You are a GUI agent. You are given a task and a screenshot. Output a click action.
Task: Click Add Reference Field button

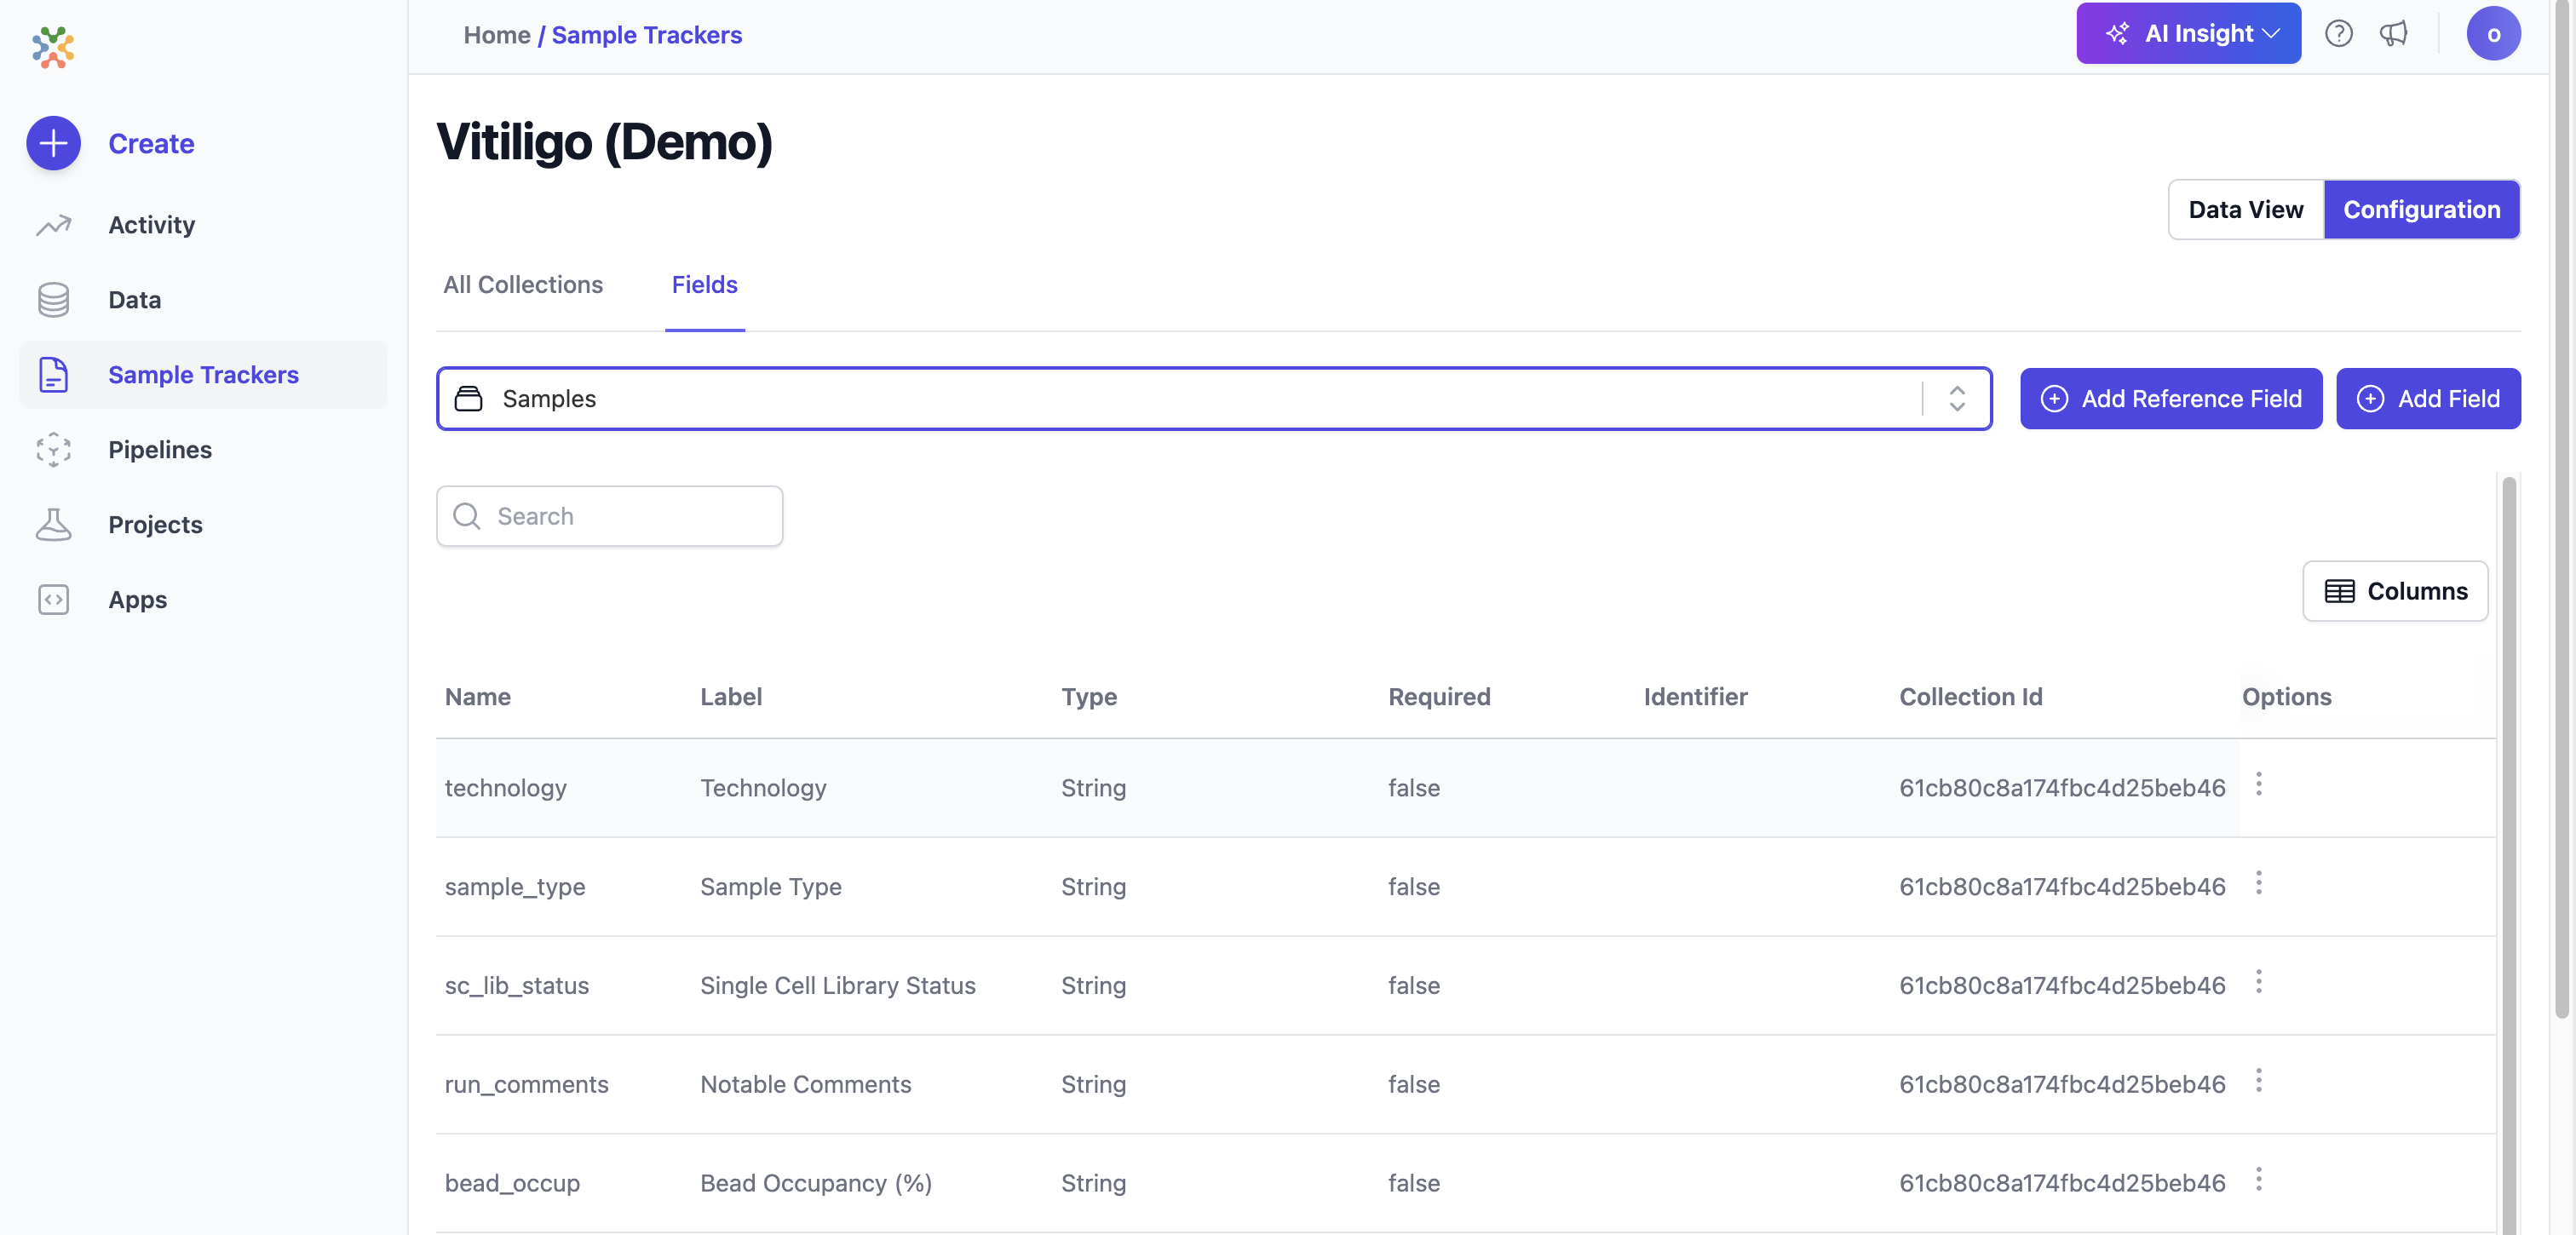2170,398
